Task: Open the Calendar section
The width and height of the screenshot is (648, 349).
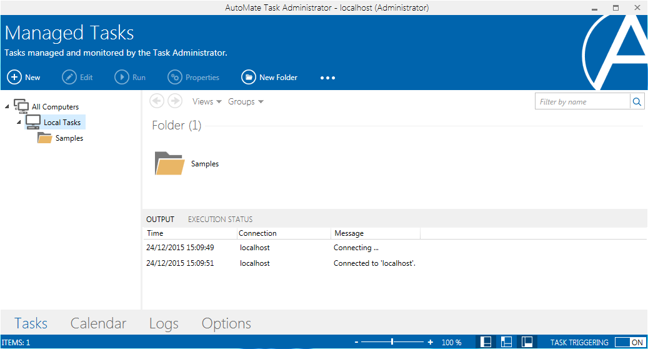Action: (x=98, y=323)
